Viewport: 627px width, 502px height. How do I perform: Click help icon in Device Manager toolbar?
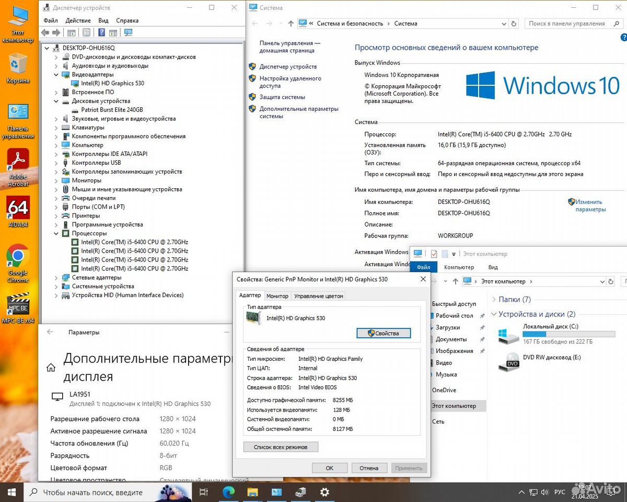(x=101, y=32)
